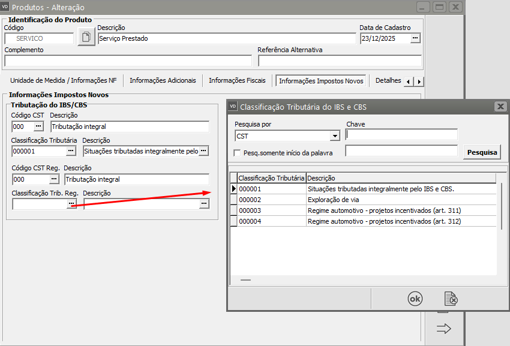The width and height of the screenshot is (510, 346).
Task: Switch to the Informações Fiscais tab
Action: [x=237, y=80]
